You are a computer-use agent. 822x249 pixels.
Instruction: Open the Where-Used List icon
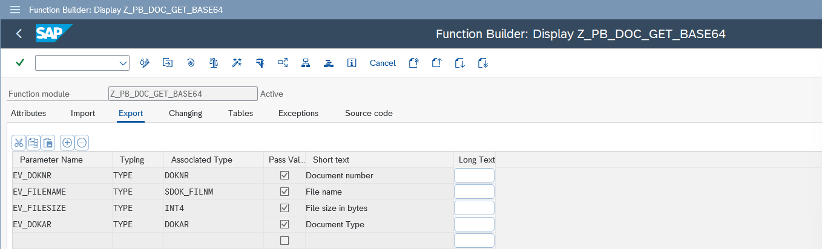point(283,63)
